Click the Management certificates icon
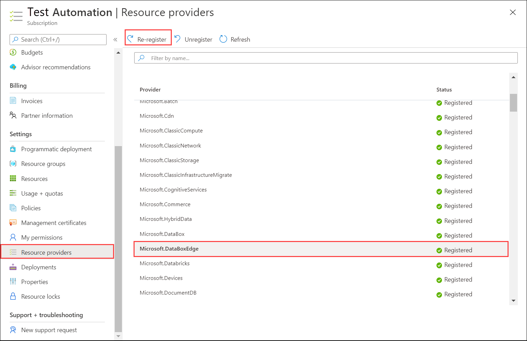This screenshot has width=527, height=341. [13, 223]
